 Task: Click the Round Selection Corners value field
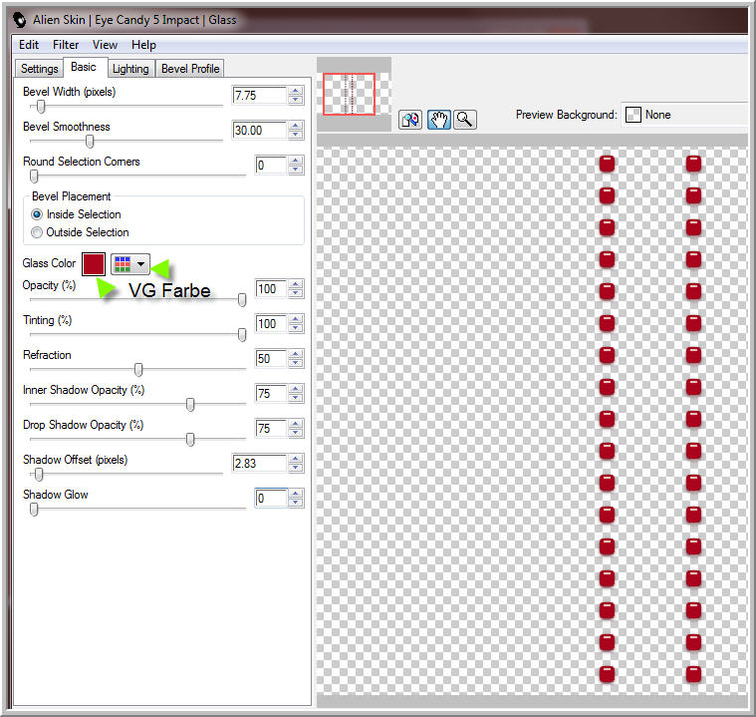pos(271,166)
